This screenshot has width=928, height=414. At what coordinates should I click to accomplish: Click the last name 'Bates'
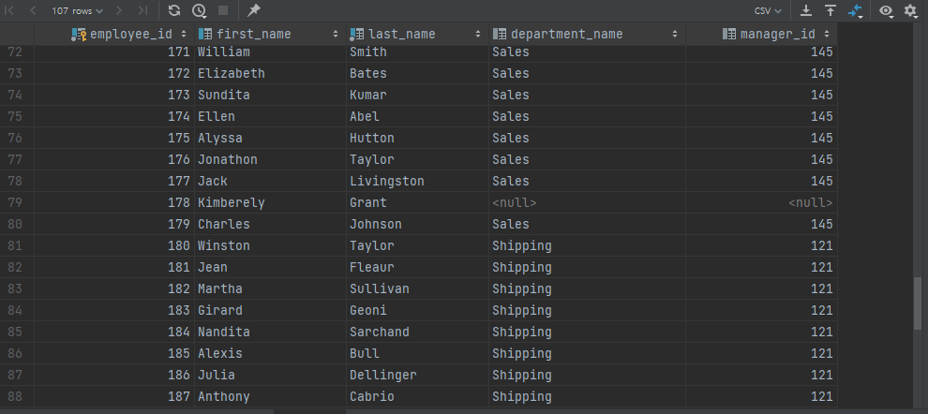pyautogui.click(x=368, y=73)
